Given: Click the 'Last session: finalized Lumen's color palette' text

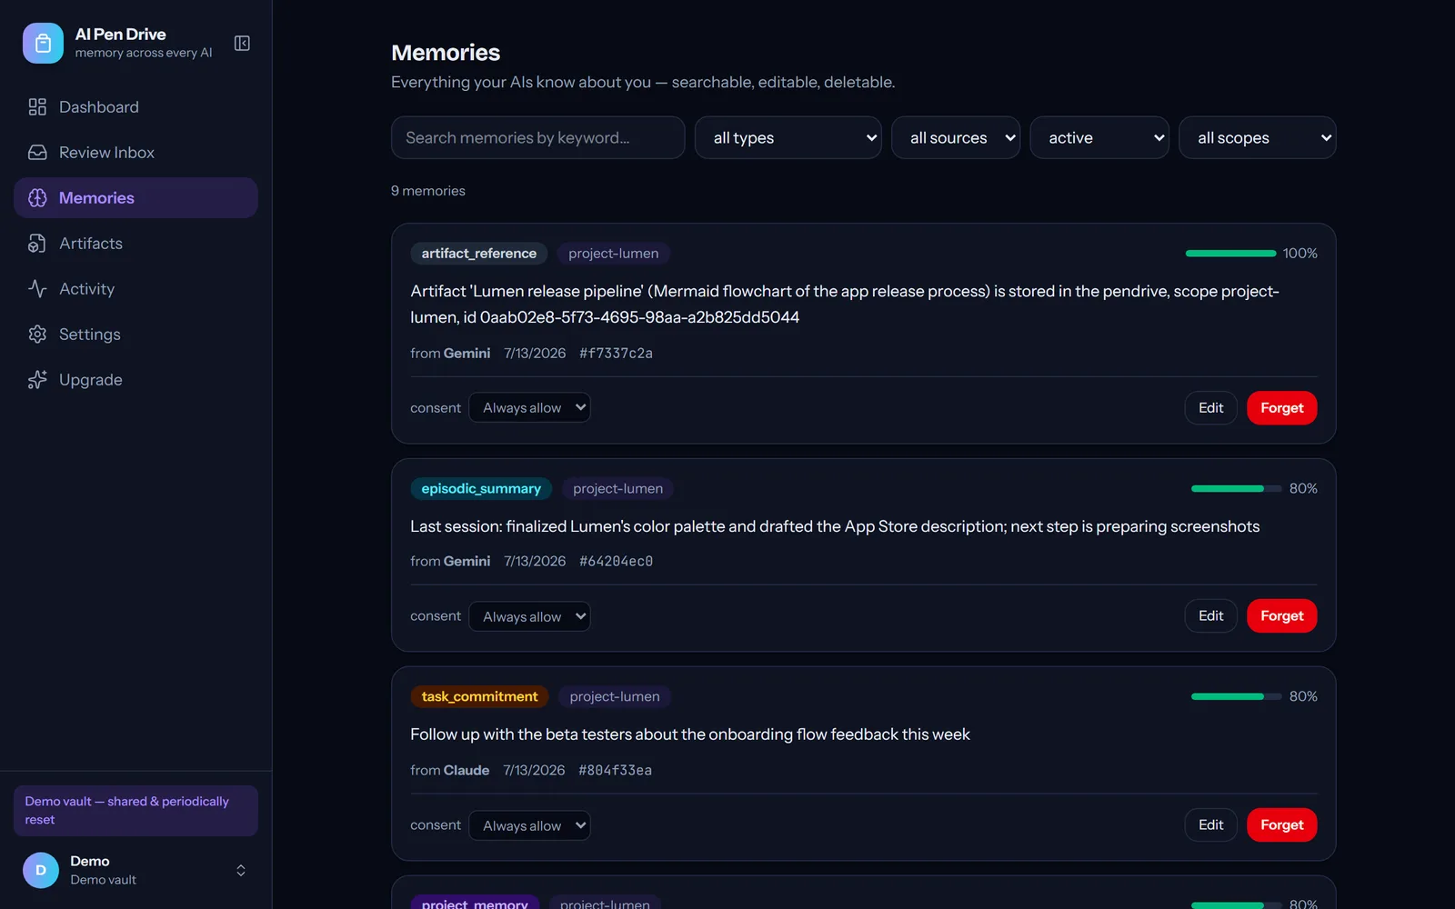Looking at the screenshot, I should tap(835, 526).
